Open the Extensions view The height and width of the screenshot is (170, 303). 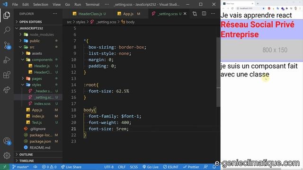7,75
